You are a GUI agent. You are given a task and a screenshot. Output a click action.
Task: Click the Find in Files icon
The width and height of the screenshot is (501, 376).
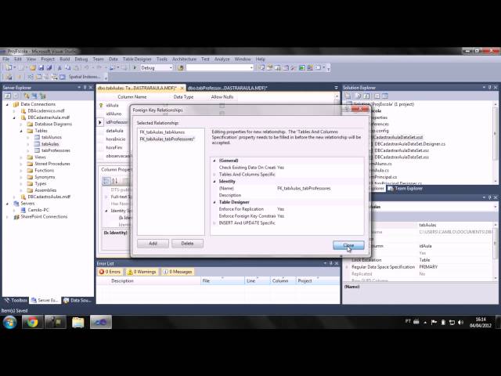181,68
